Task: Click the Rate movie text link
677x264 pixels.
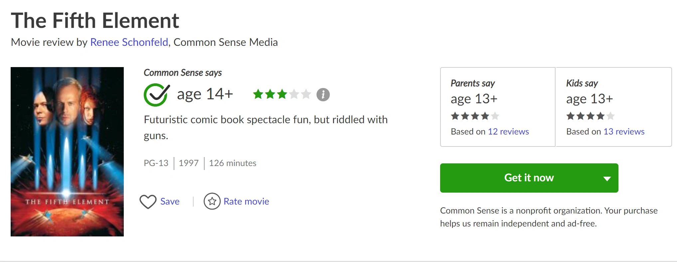Action: 247,201
